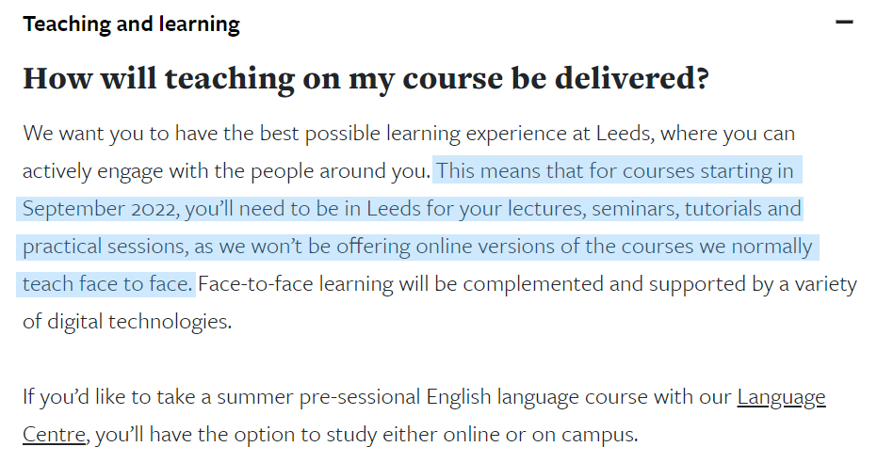Click the word Centre in the underlined link

(55, 435)
